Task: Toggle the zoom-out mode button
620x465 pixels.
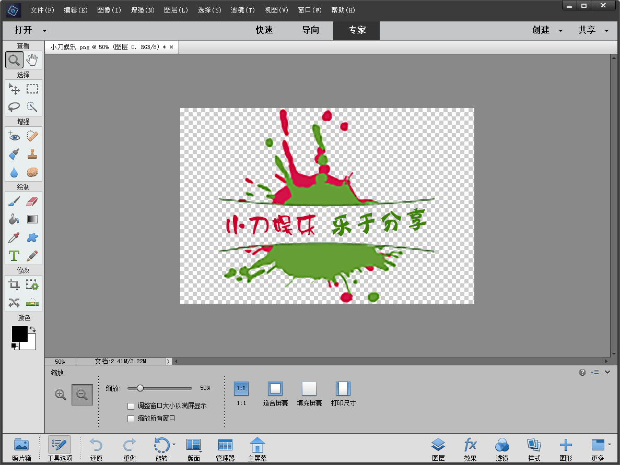Action: [82, 395]
